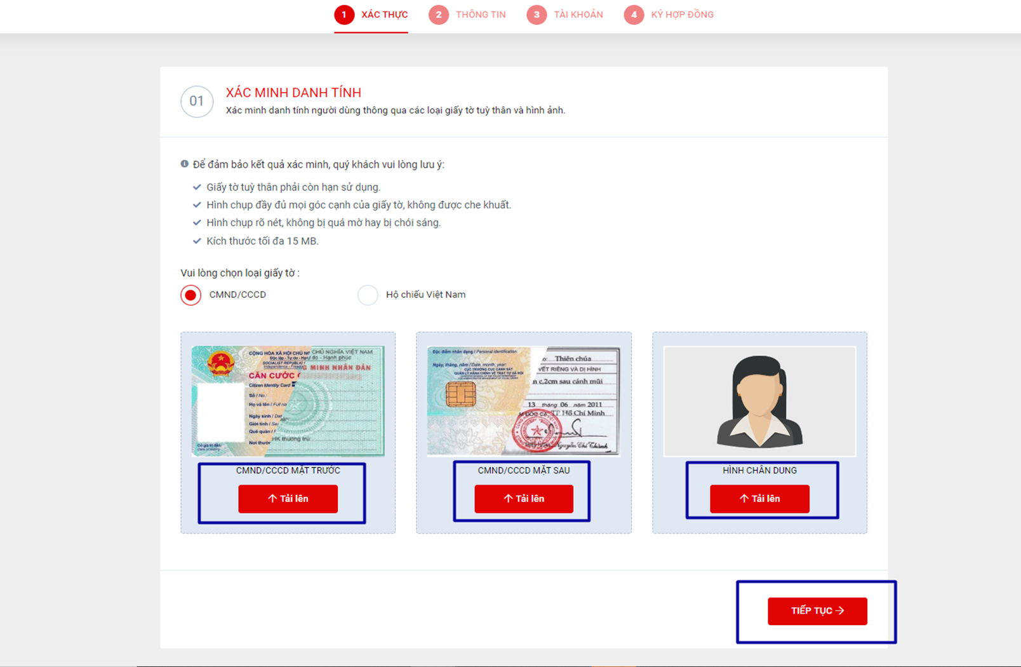Screen dimensions: 1021x667
Task: Click the info icon beside the verification note
Action: coord(185,164)
